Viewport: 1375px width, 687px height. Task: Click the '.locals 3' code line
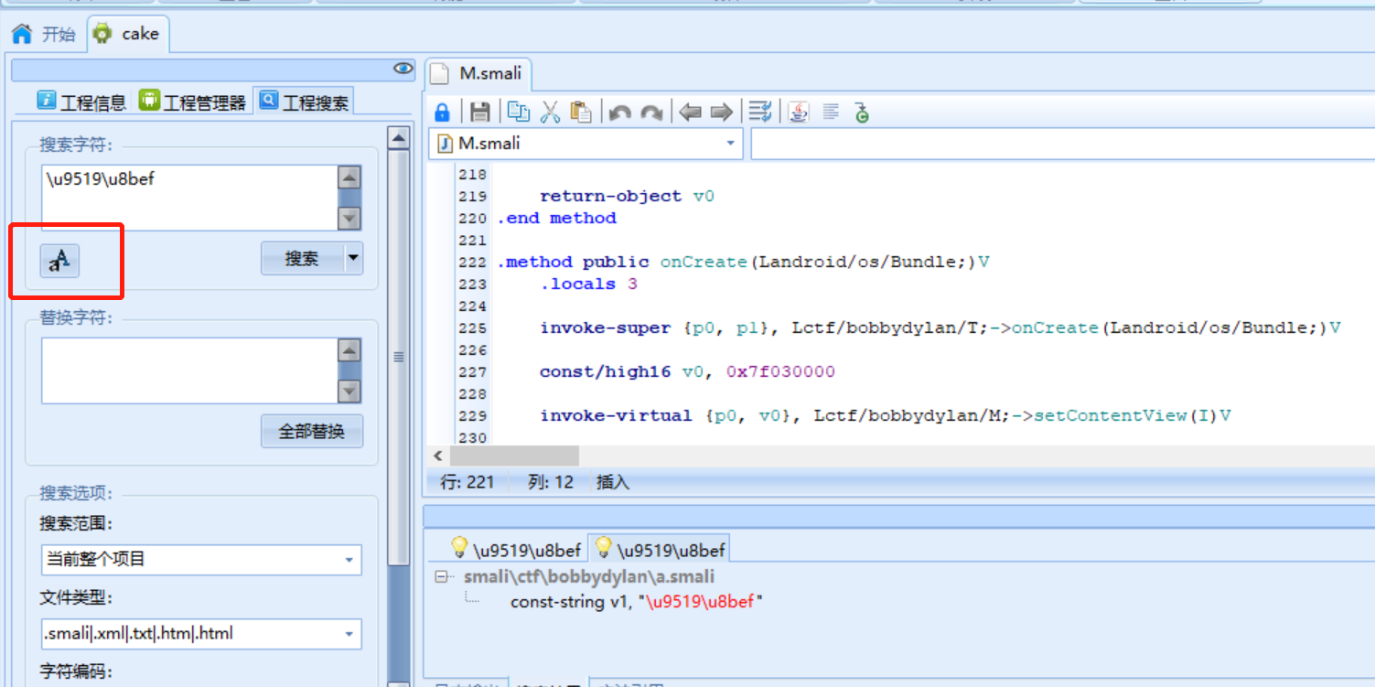click(x=588, y=284)
